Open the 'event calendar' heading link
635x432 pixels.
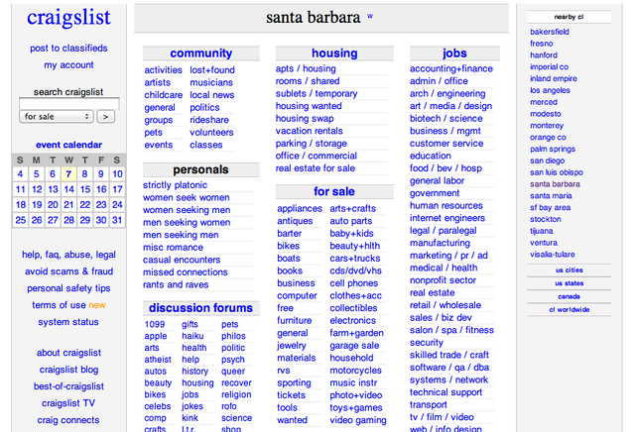pos(68,145)
